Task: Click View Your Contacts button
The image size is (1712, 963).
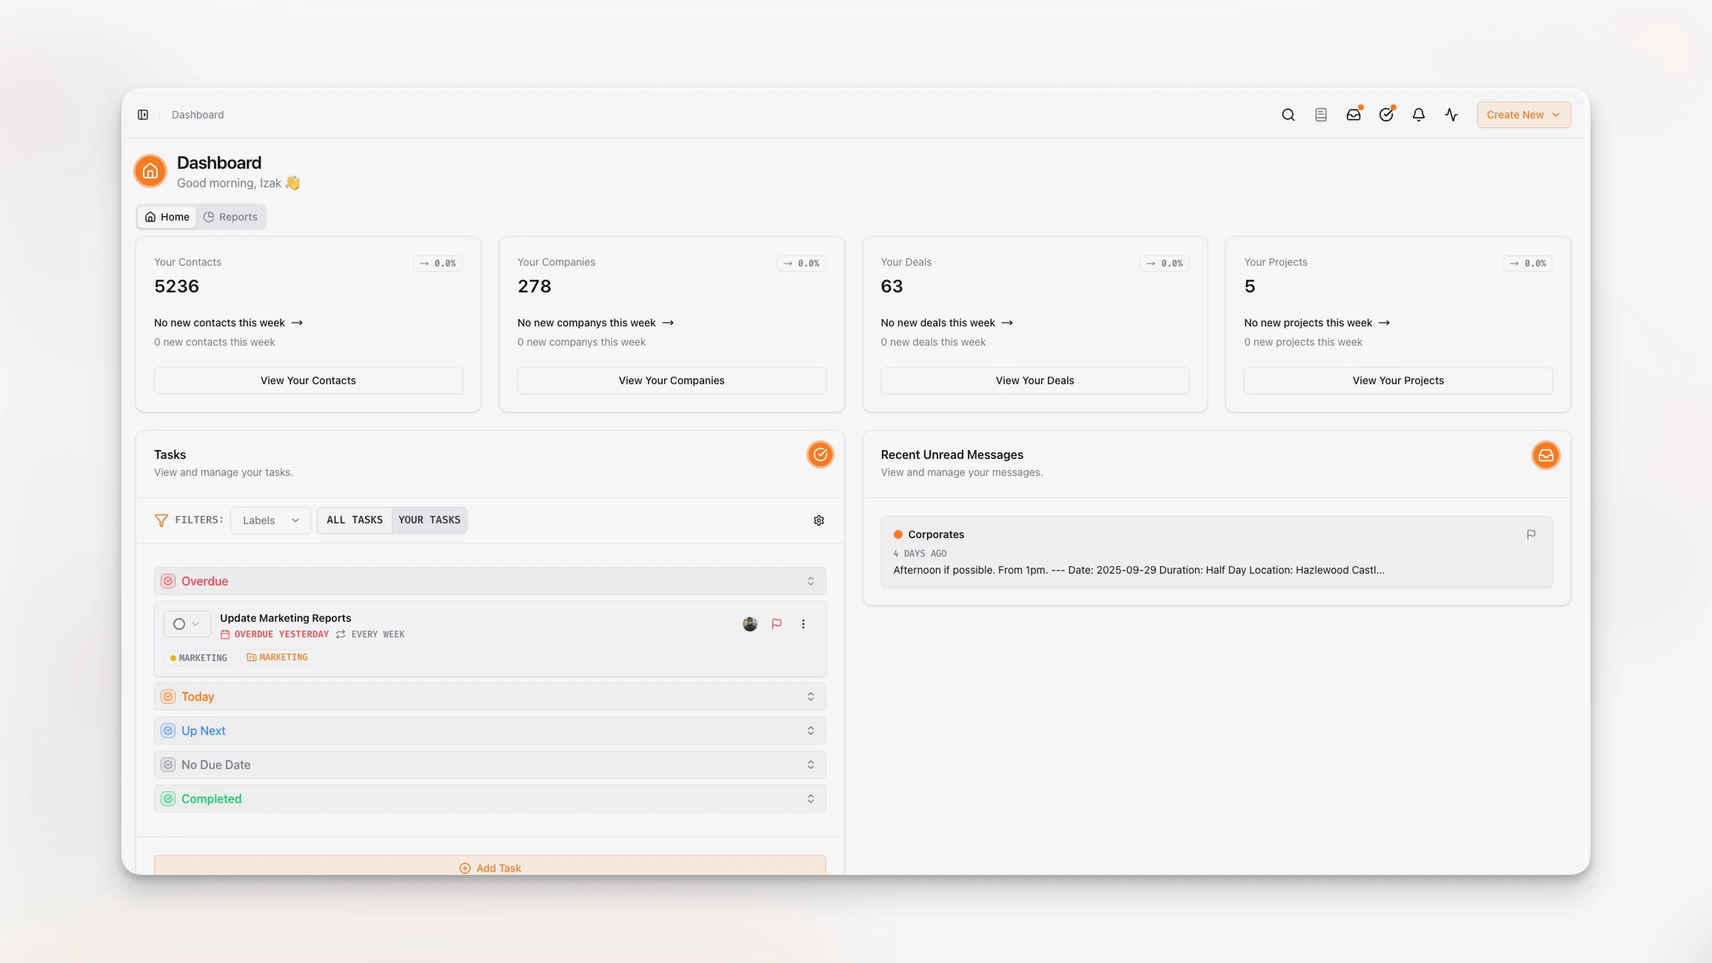Action: 308,381
